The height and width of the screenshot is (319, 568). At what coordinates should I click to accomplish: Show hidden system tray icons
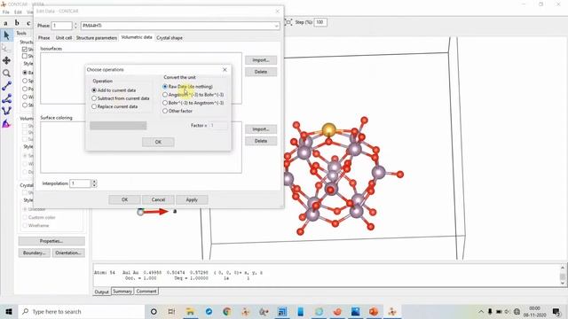point(481,311)
